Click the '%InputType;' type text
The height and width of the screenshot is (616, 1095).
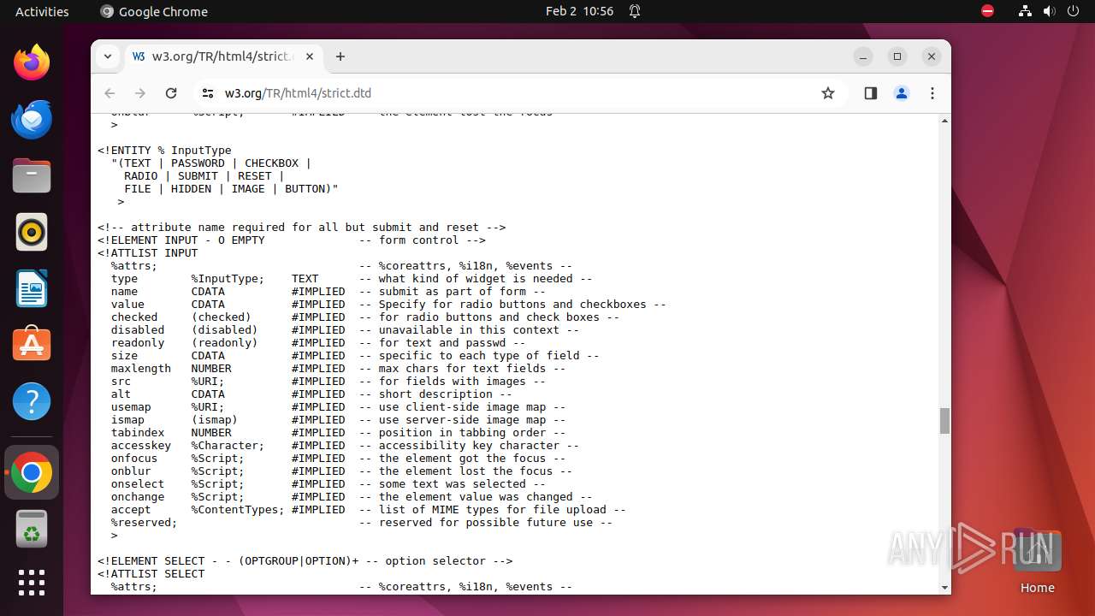point(228,279)
